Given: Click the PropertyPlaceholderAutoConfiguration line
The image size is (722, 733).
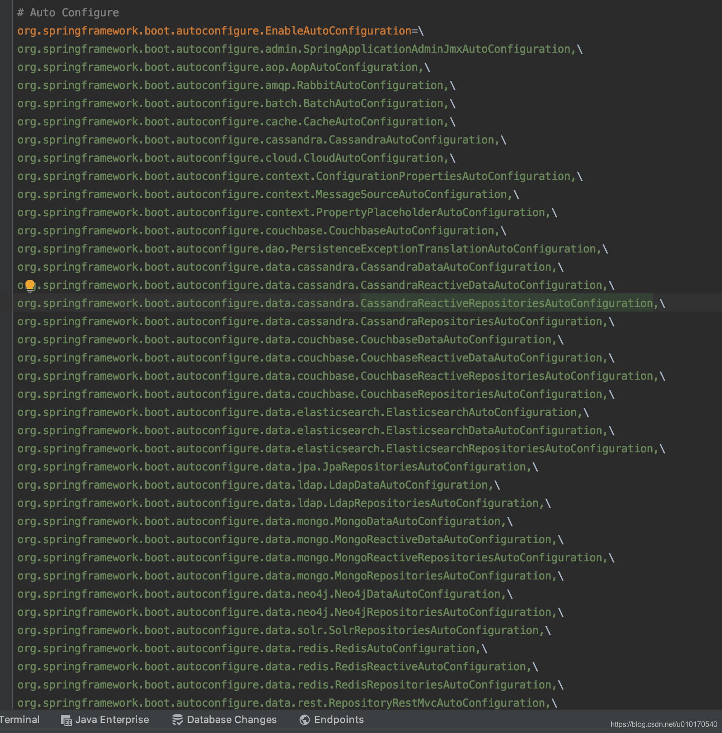Looking at the screenshot, I should (287, 213).
